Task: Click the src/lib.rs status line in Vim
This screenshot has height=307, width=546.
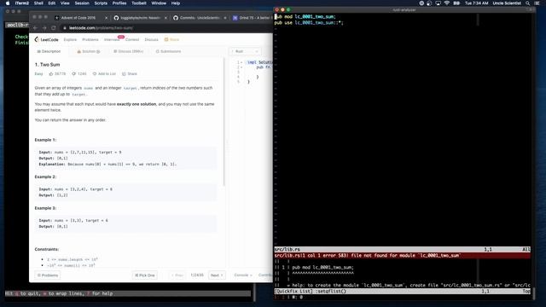Action: coord(403,249)
